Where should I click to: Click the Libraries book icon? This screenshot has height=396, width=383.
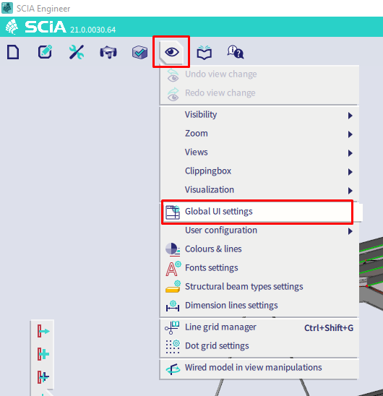coord(204,53)
